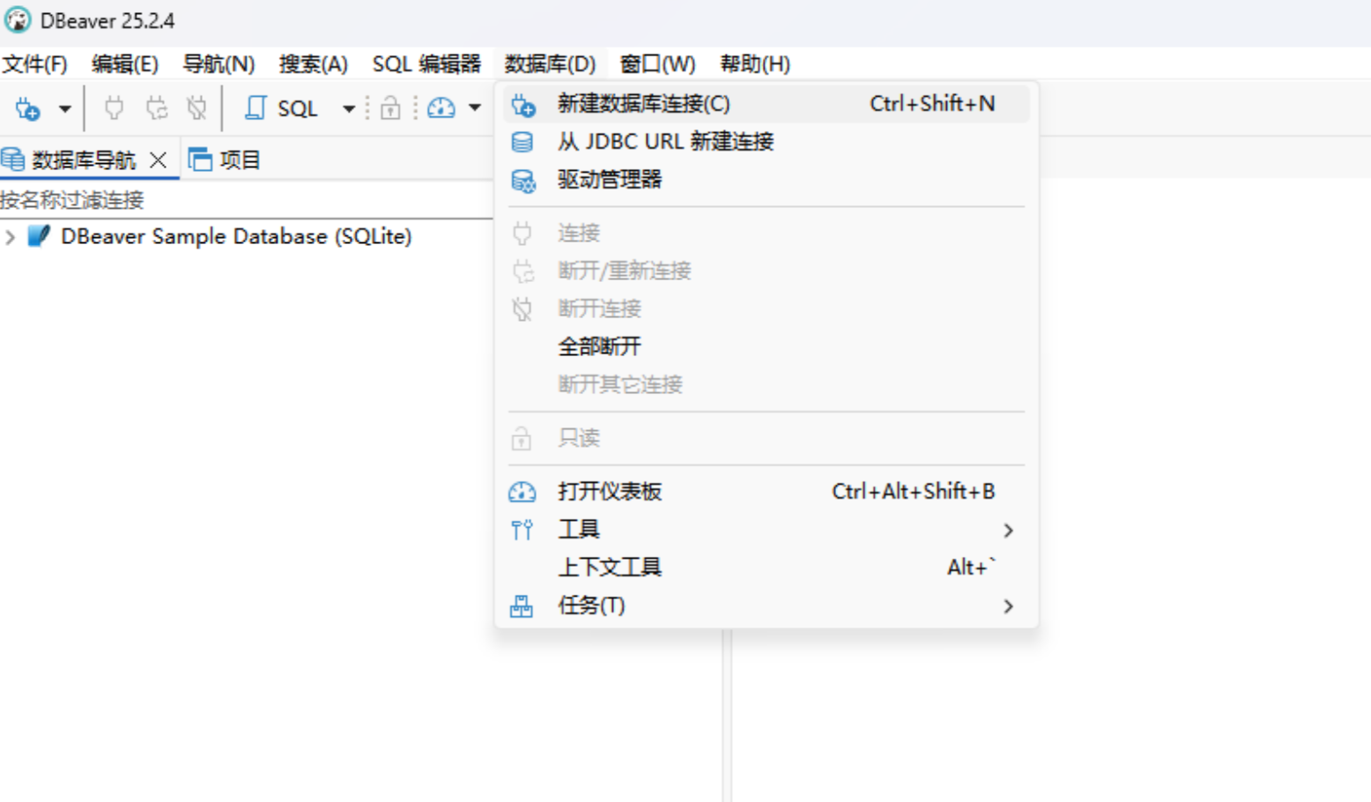The width and height of the screenshot is (1371, 802).
Task: Click the toolbar dashboard gauge icon
Action: [441, 108]
